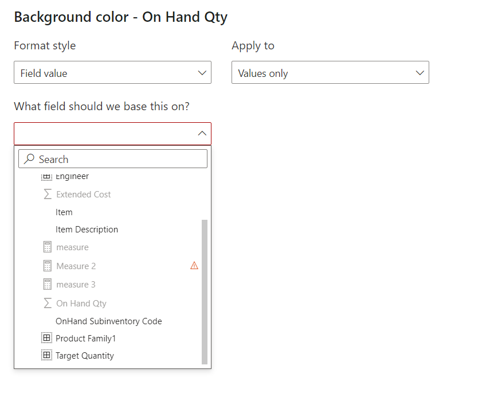Click the warning triangle on Measure 2
Image resolution: width=494 pixels, height=408 pixels.
pyautogui.click(x=194, y=266)
